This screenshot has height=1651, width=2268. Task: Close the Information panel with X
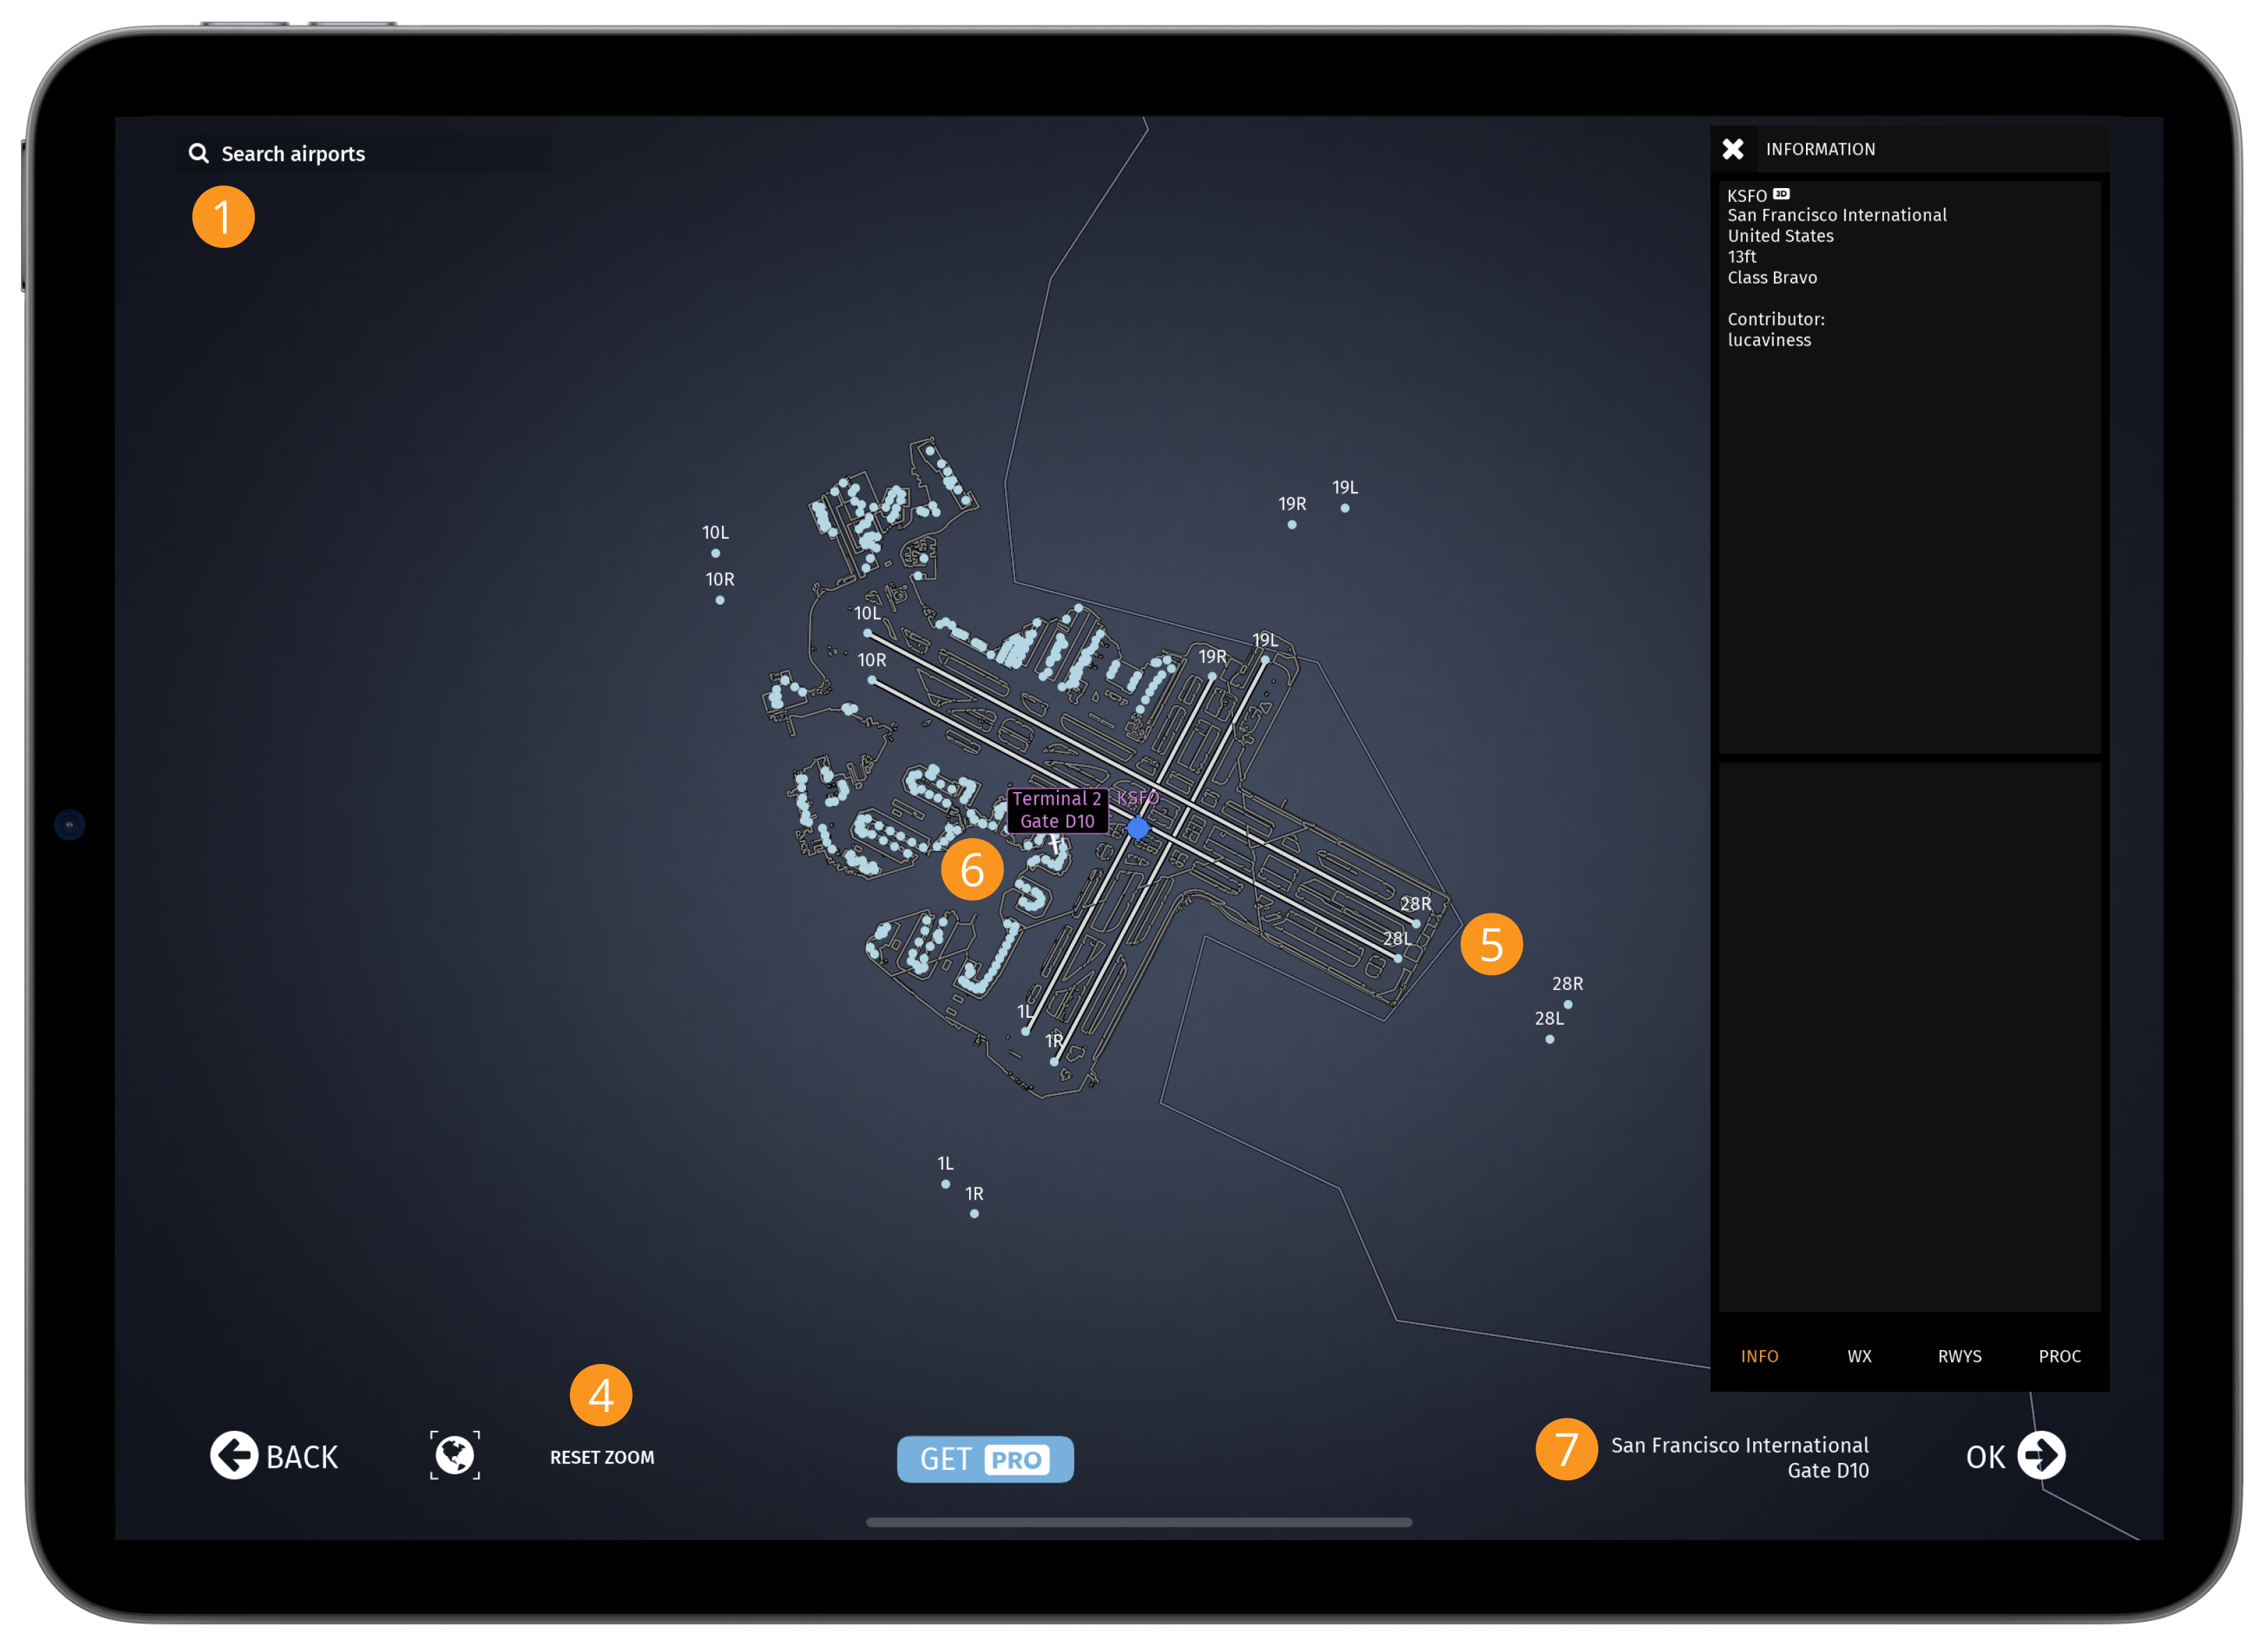(1733, 149)
